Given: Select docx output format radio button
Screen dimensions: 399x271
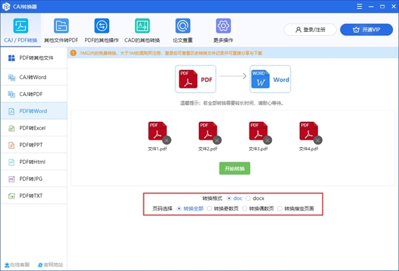Looking at the screenshot, I should coord(249,198).
